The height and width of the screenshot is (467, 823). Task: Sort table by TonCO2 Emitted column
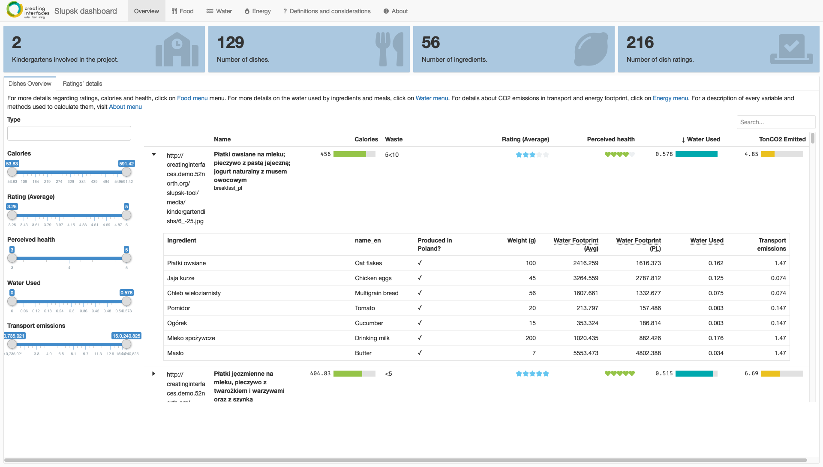coord(782,139)
